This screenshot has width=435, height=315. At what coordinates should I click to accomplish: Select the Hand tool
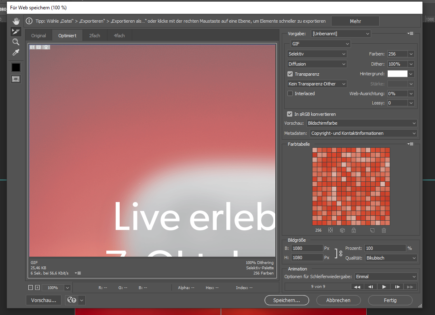point(16,21)
